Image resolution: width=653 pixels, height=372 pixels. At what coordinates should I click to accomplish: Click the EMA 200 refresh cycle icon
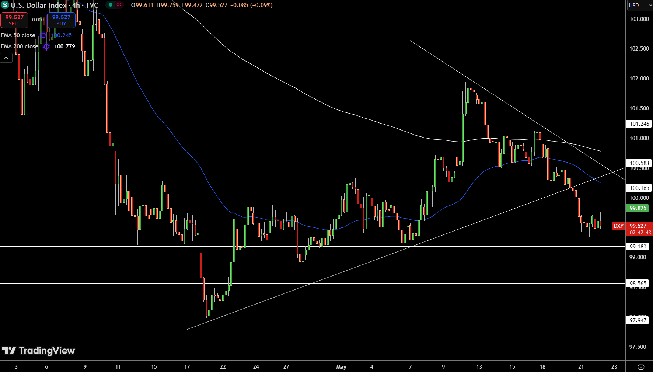[x=46, y=46]
